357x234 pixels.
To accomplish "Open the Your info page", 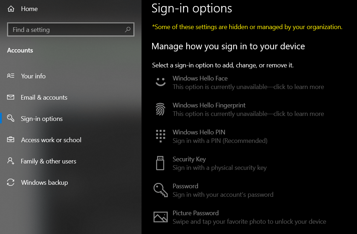I will [33, 76].
